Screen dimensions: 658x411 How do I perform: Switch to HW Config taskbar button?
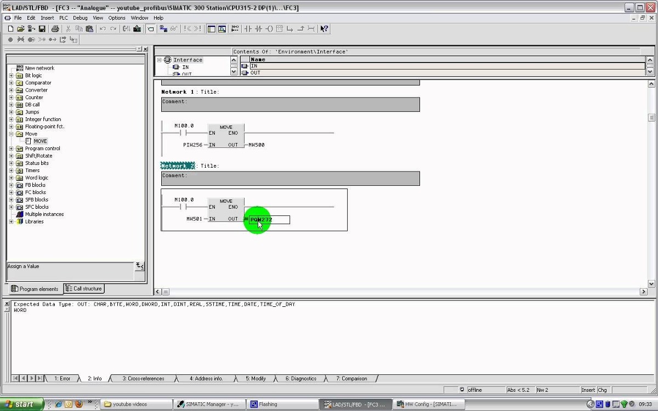click(x=429, y=404)
